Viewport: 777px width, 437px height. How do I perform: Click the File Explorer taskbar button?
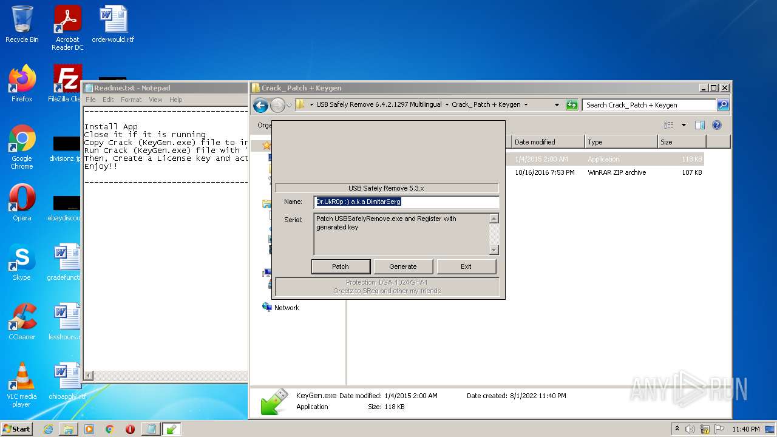click(x=69, y=429)
